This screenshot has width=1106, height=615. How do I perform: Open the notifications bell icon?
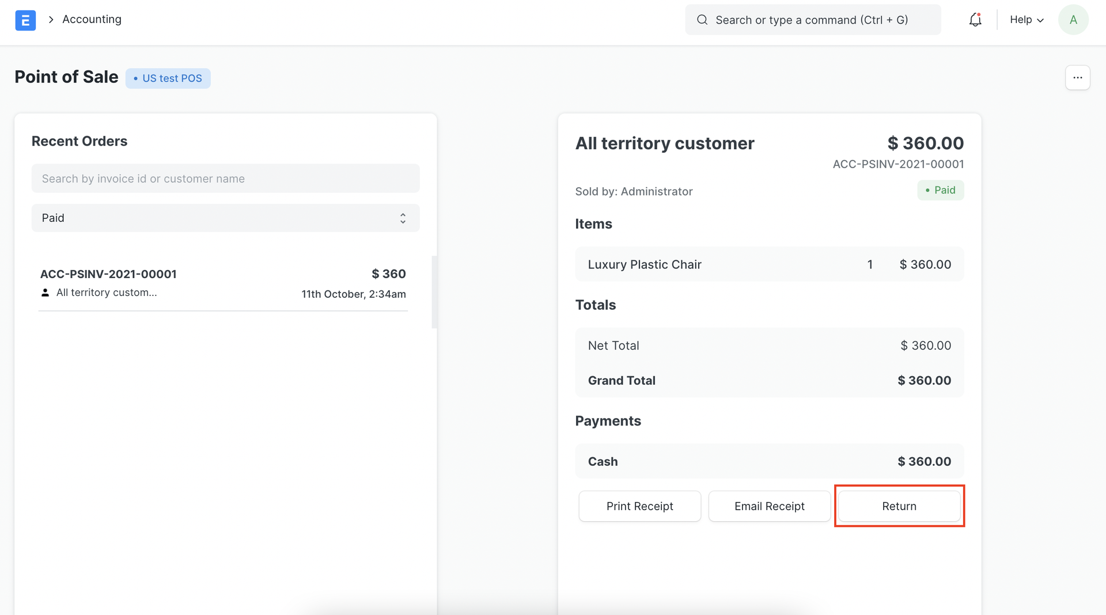pyautogui.click(x=975, y=20)
